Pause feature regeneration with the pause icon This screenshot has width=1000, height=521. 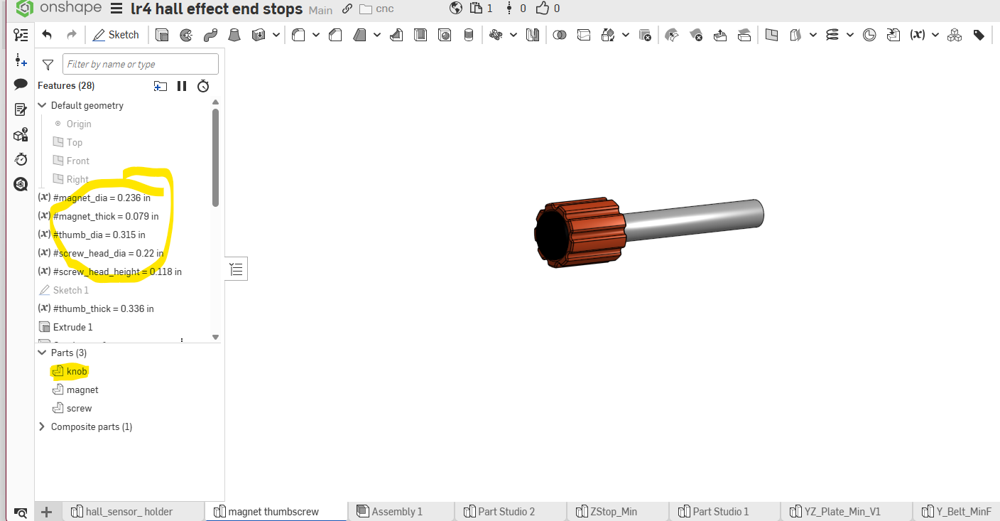click(x=182, y=86)
